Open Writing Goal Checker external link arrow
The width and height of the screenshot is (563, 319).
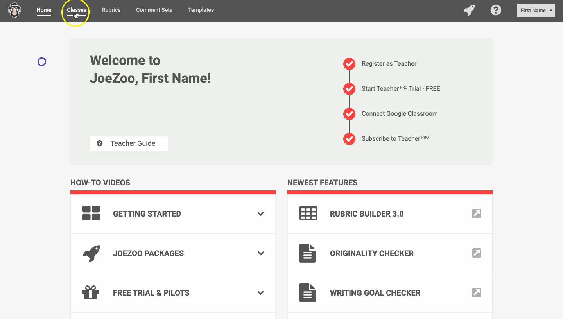[x=477, y=292]
